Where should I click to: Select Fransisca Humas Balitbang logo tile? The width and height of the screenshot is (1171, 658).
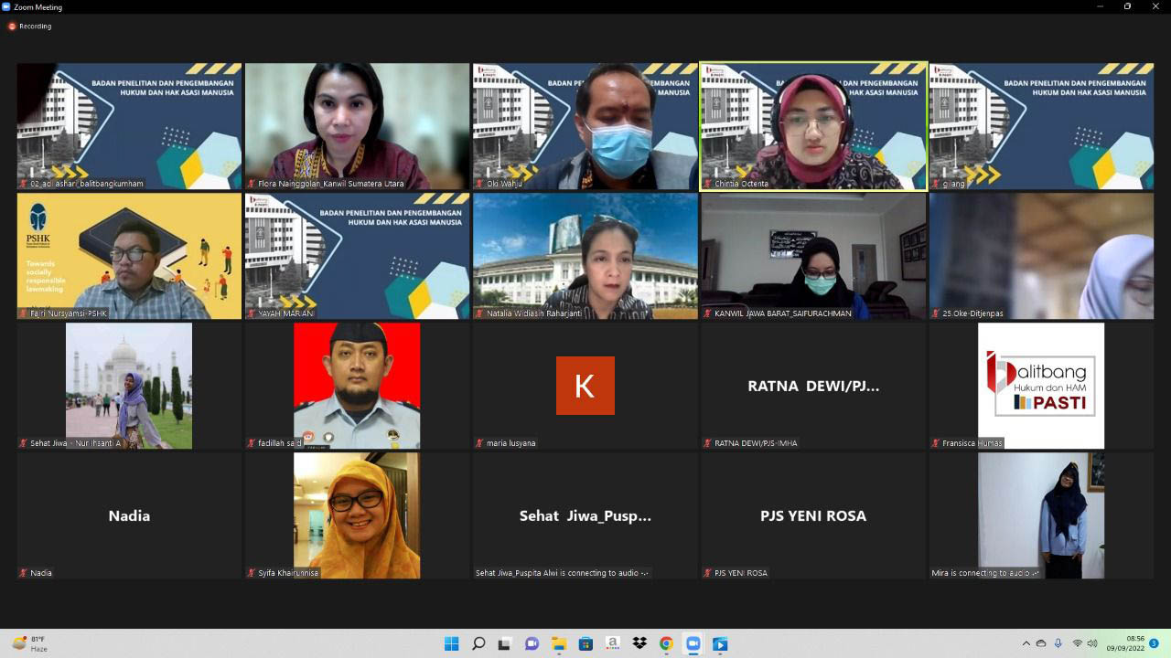pos(1041,386)
